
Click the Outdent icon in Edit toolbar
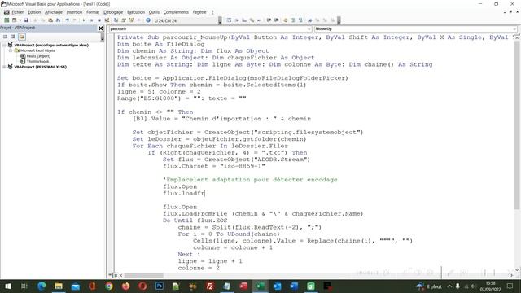coord(276,20)
